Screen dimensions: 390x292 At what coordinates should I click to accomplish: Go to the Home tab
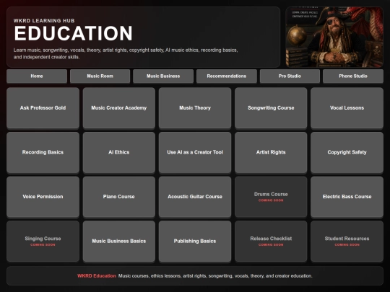pyautogui.click(x=37, y=76)
